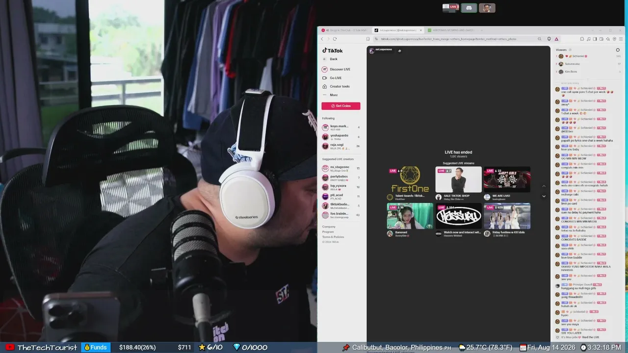Image resolution: width=628 pixels, height=353 pixels.
Task: Open the browser hamburger menu
Action: (x=621, y=39)
